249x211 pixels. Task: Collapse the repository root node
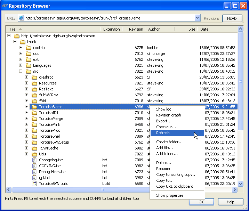[9, 36]
